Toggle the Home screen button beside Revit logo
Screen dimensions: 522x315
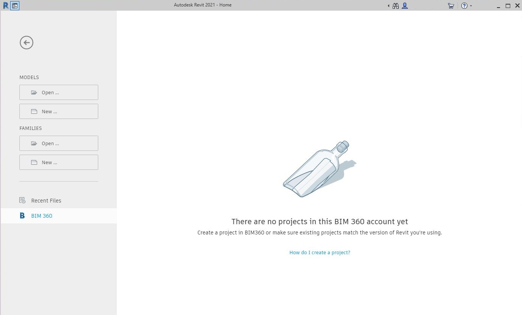14,5
